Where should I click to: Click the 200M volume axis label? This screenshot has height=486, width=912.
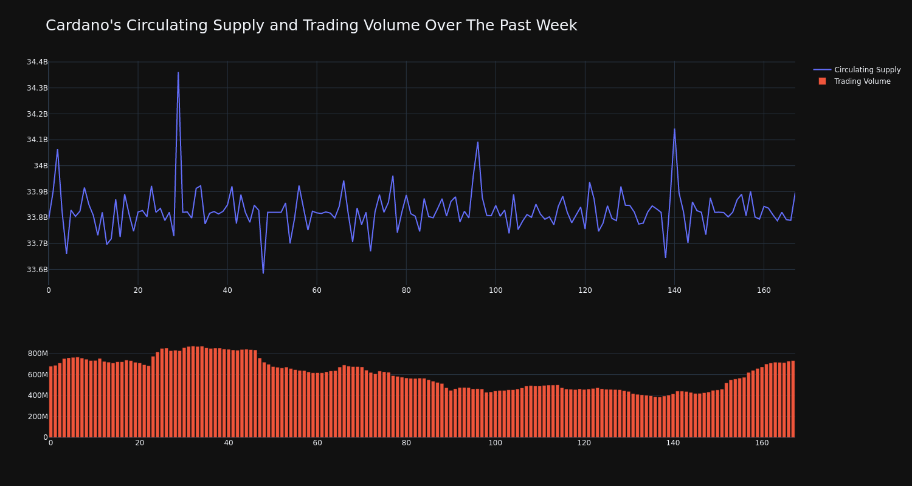(37, 417)
